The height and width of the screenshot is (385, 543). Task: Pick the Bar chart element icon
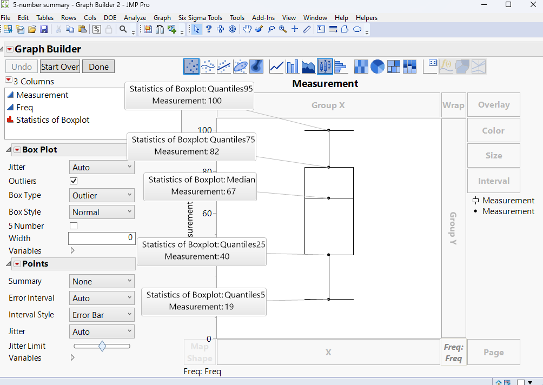click(293, 67)
